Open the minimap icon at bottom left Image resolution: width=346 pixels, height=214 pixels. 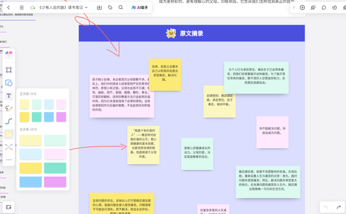9,207
